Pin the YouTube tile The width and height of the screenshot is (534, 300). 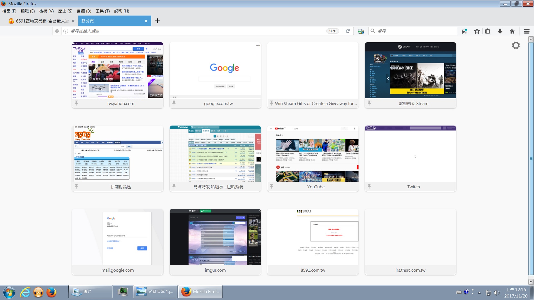tap(271, 186)
